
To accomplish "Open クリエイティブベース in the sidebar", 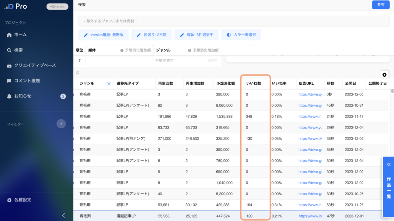I will click(35, 65).
